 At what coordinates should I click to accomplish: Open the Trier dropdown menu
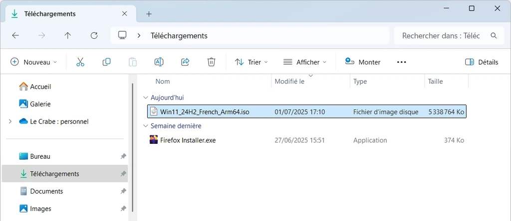pyautogui.click(x=252, y=62)
